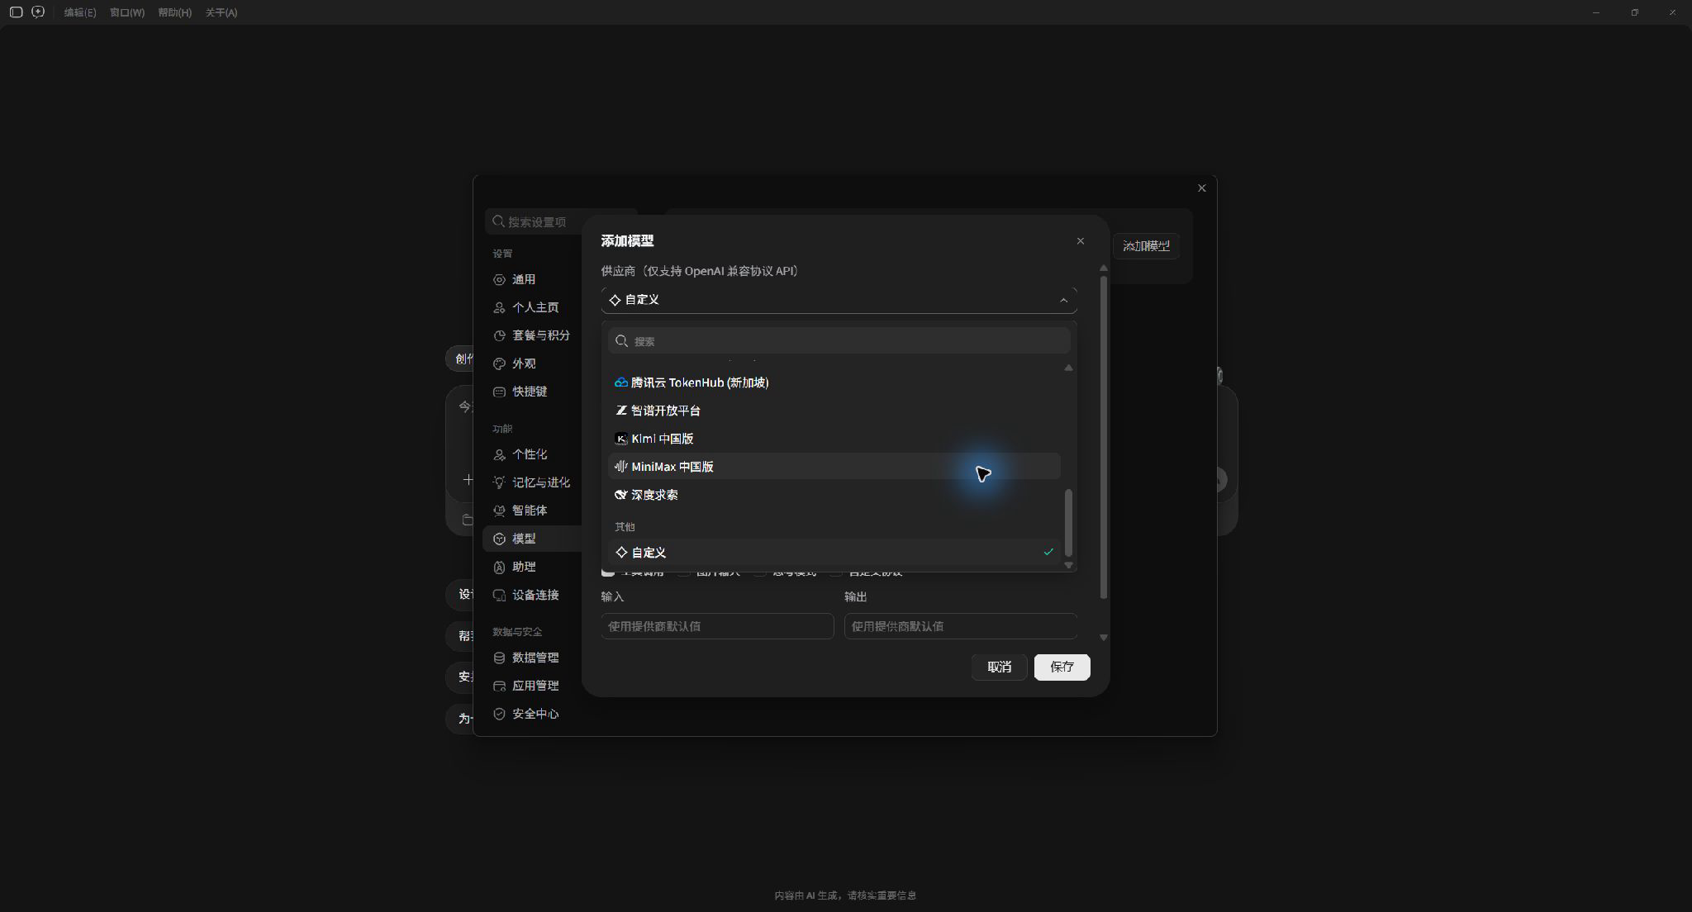Choose 智谱开放平台 from provider list

tap(834, 411)
